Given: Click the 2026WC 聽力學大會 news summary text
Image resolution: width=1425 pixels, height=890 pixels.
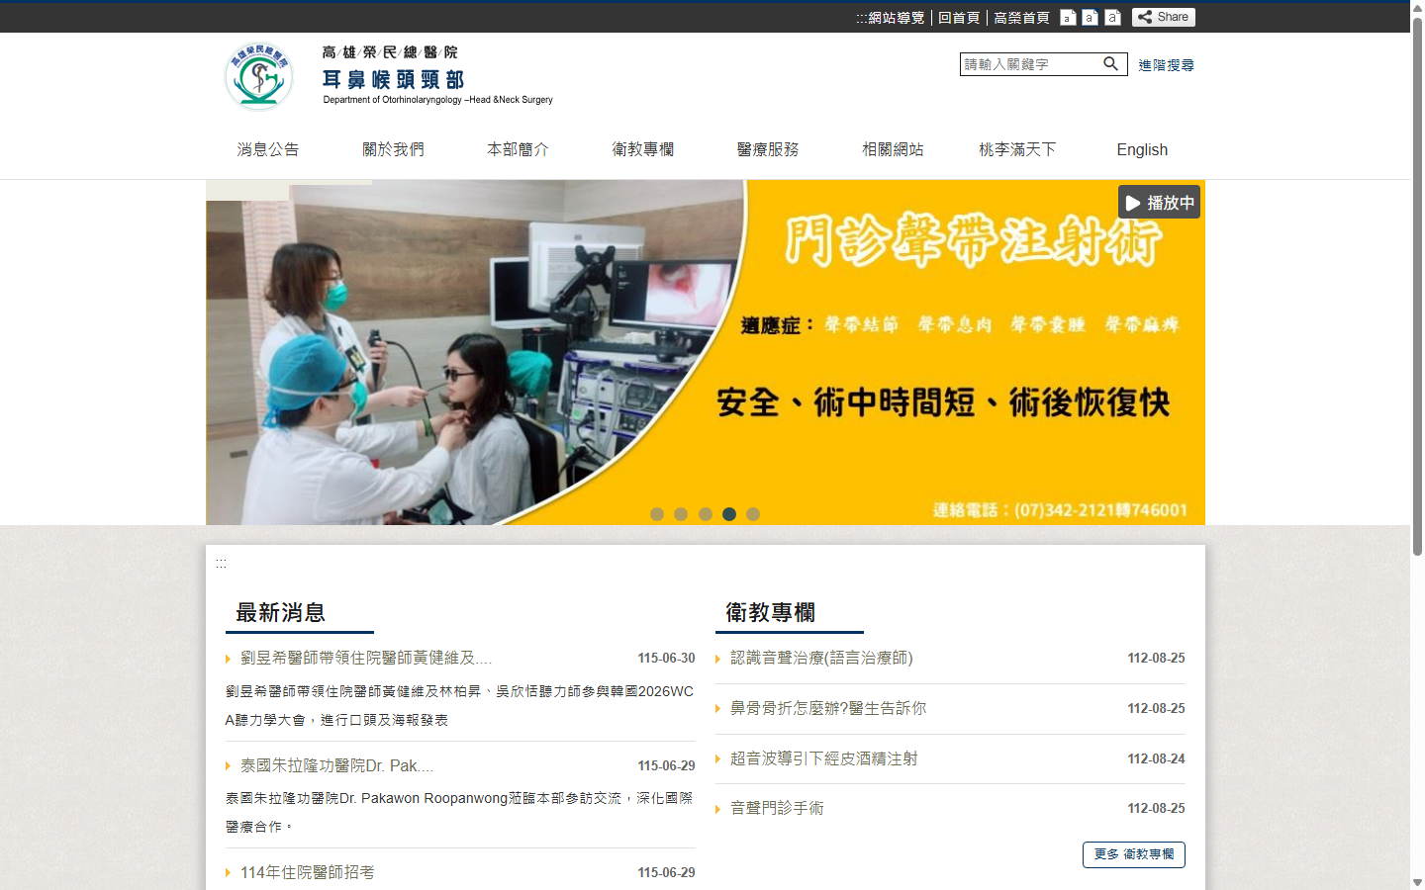Looking at the screenshot, I should click(460, 705).
